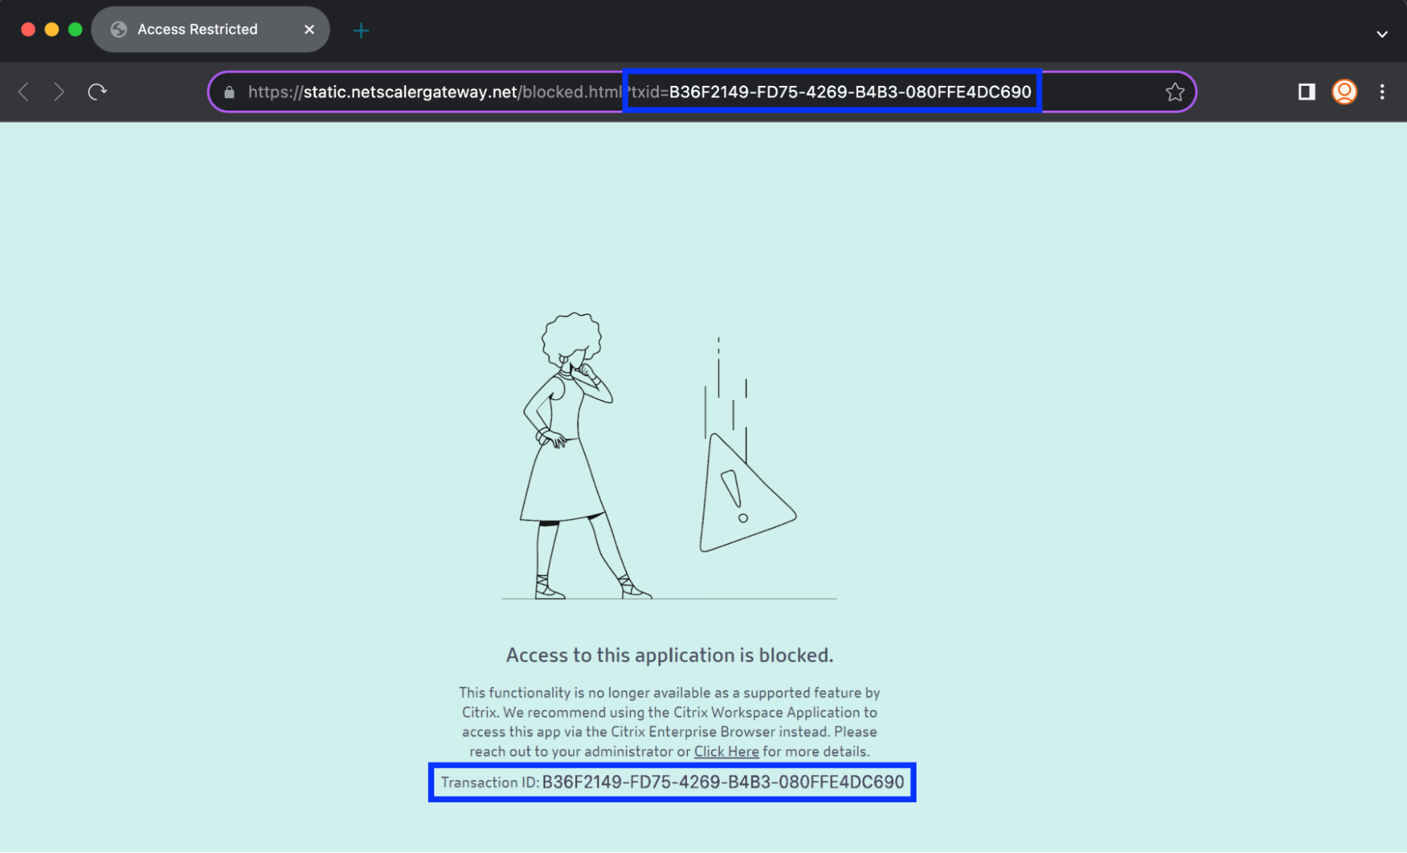
Task: Reload the blocked page
Action: coord(97,91)
